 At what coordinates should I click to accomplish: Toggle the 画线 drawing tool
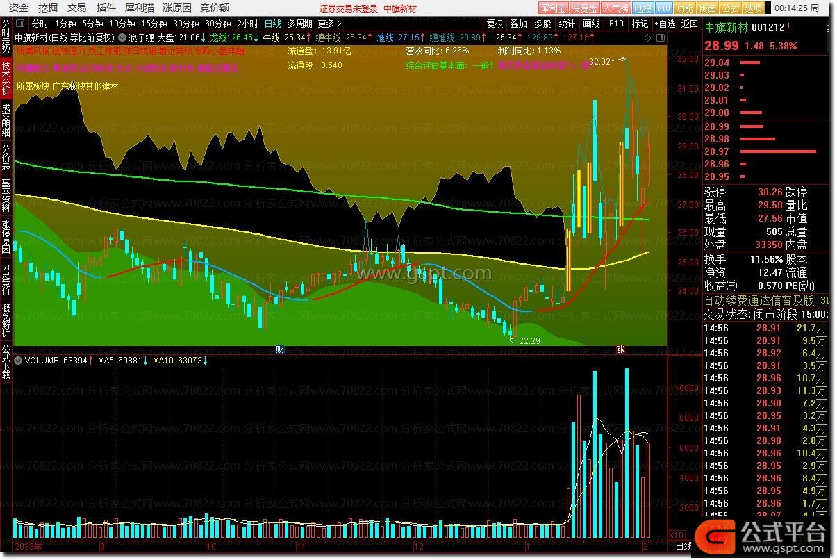point(592,24)
